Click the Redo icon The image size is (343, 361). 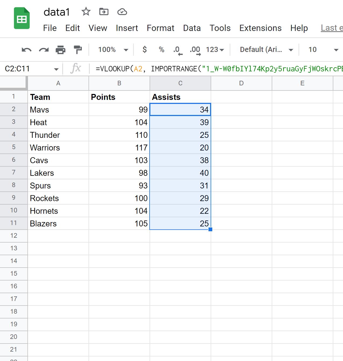(44, 50)
